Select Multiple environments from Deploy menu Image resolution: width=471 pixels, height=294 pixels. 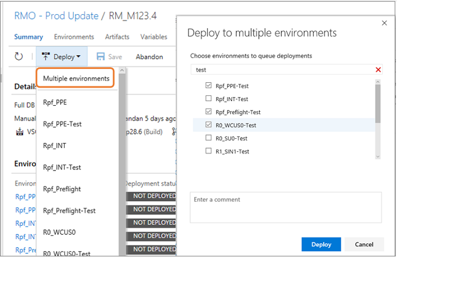click(76, 78)
